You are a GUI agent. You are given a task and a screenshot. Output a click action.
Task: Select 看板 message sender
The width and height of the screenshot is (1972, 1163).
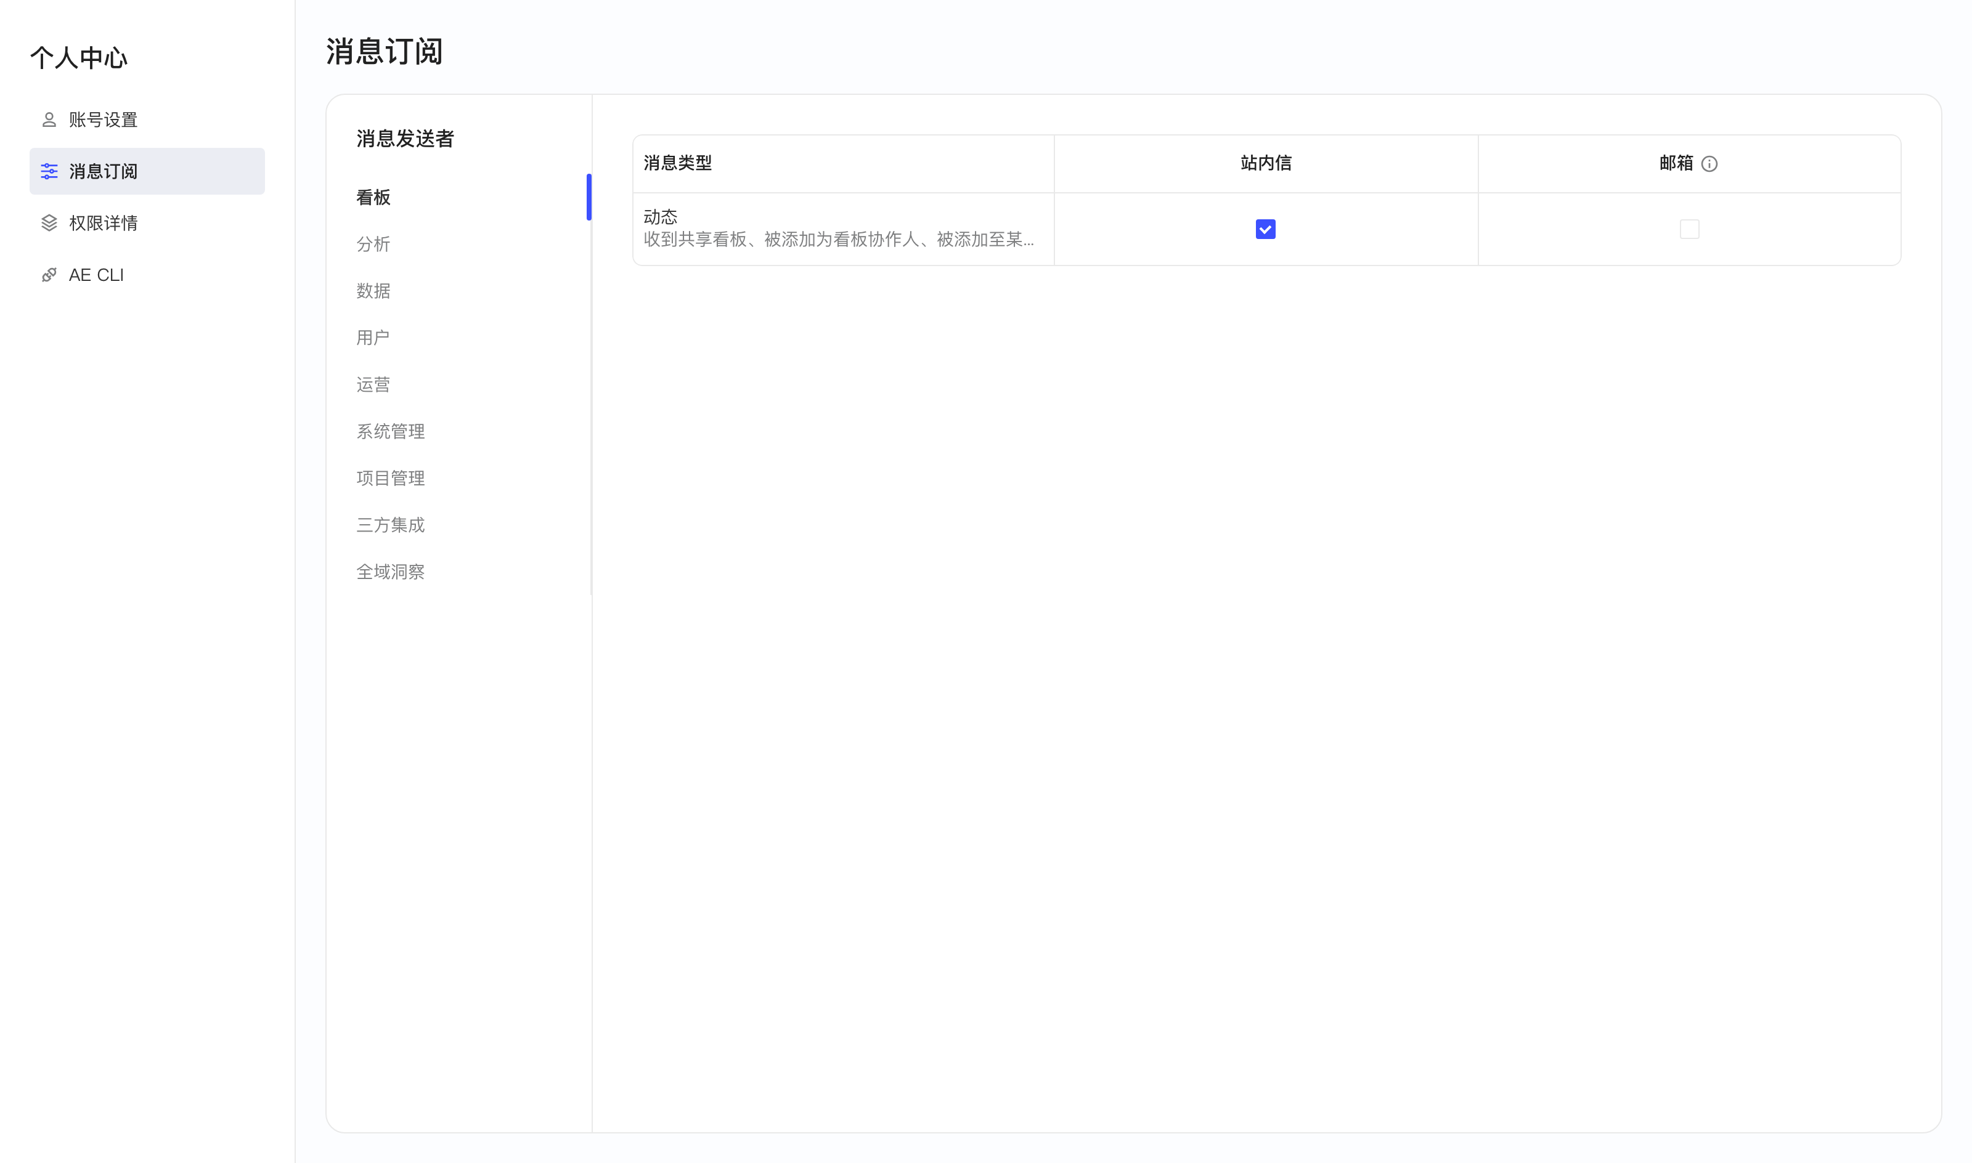click(373, 198)
